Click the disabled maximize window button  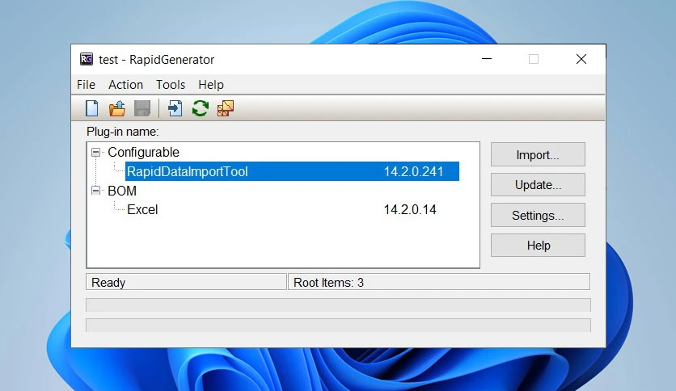pyautogui.click(x=534, y=59)
